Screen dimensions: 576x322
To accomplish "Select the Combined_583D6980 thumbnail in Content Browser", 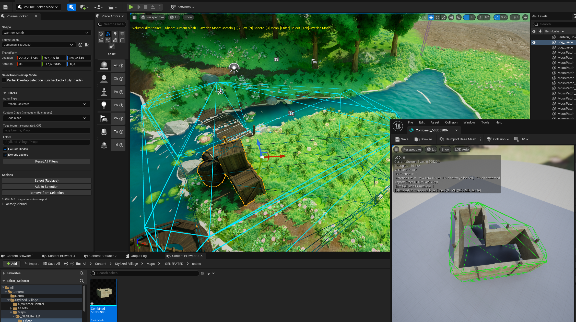I will (x=103, y=292).
